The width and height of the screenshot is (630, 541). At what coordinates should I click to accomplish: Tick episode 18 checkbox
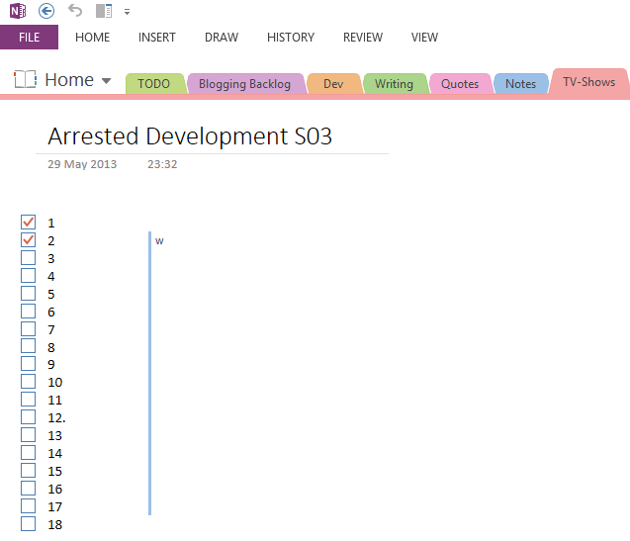point(28,524)
